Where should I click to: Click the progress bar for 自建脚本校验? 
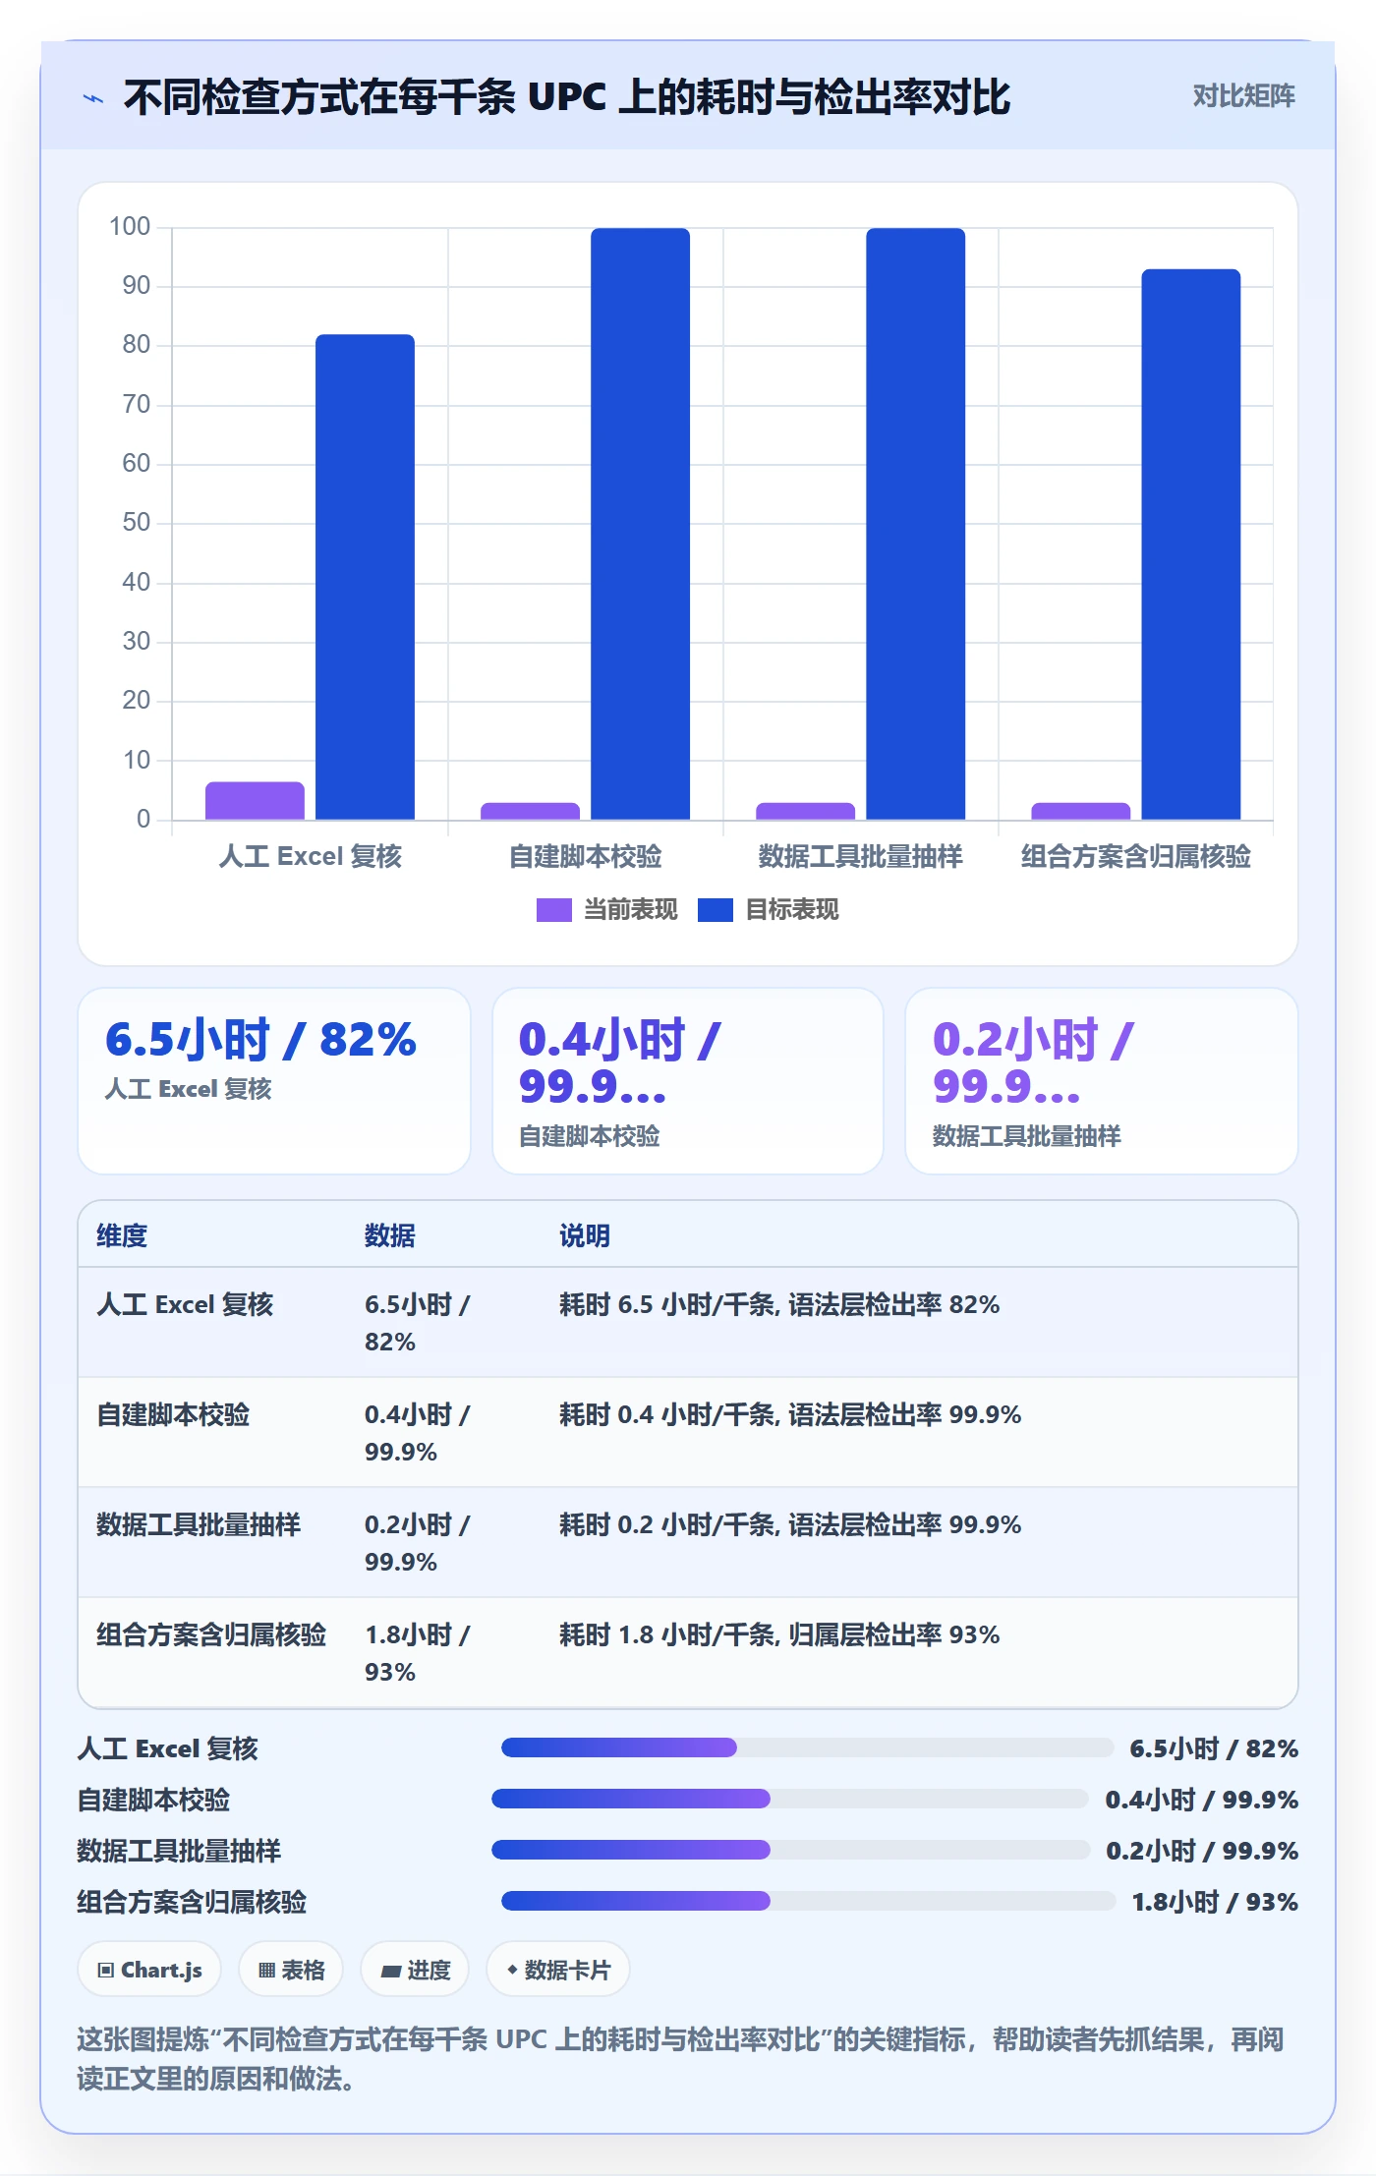pos(790,1799)
